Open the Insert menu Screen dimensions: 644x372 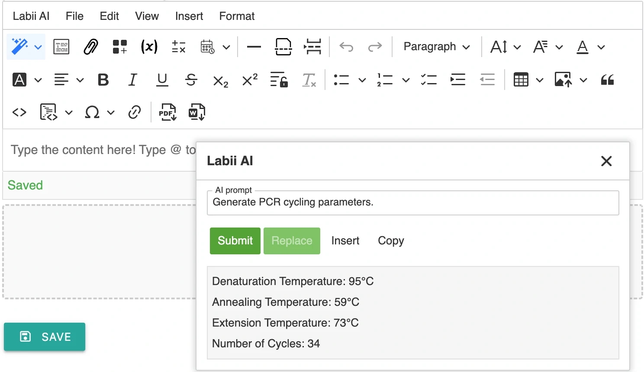pyautogui.click(x=189, y=16)
